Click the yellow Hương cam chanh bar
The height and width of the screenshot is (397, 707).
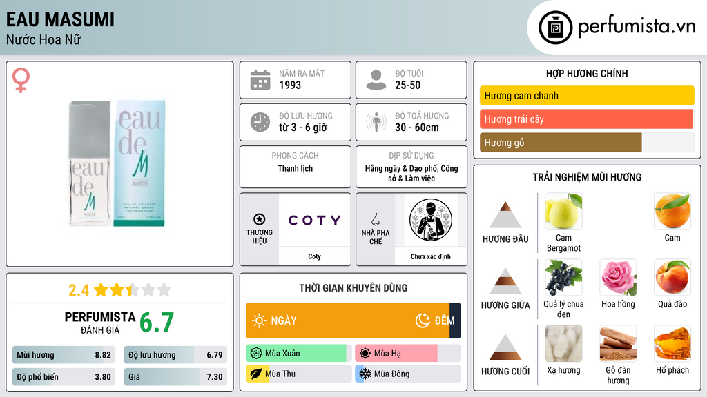coord(587,95)
